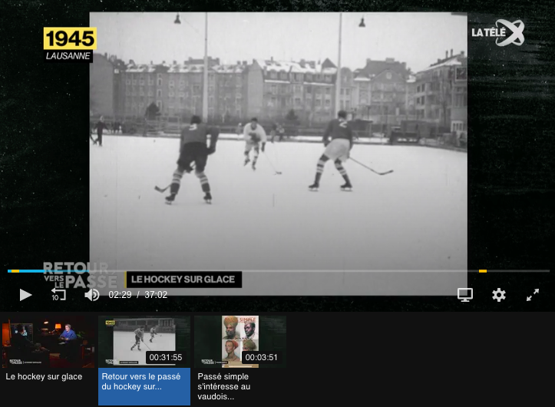The width and height of the screenshot is (555, 407).
Task: Enter fullscreen mode
Action: pyautogui.click(x=533, y=294)
